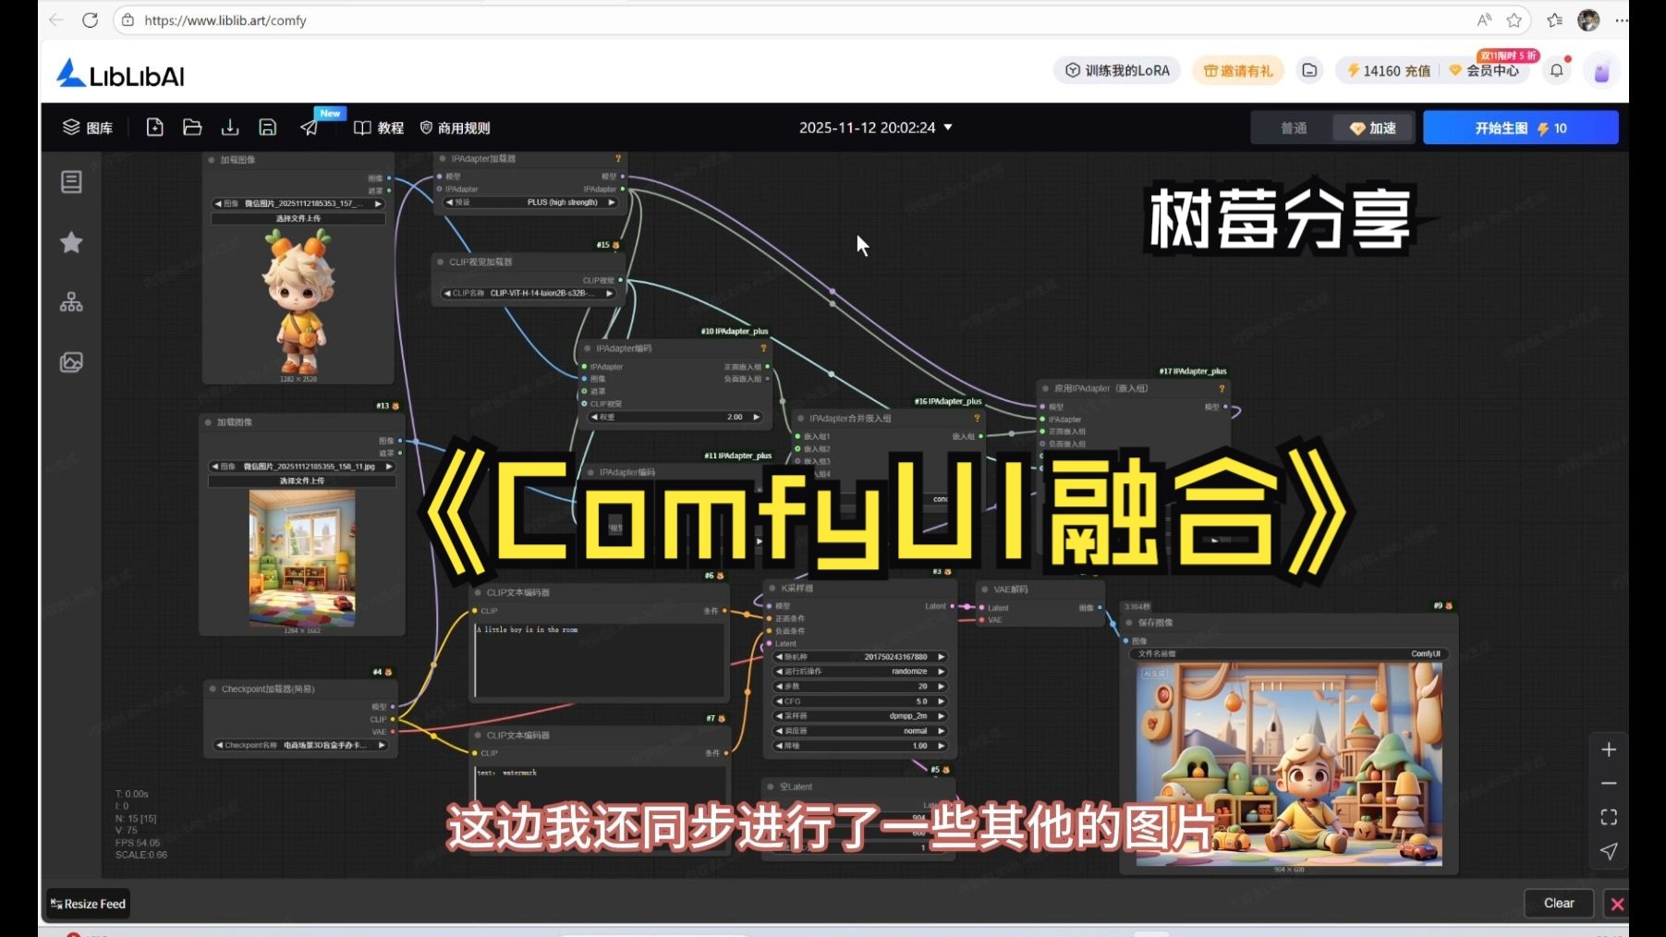Open the folder icon beside 邀请有礼
Screen dimensions: 1666x937
[1309, 70]
